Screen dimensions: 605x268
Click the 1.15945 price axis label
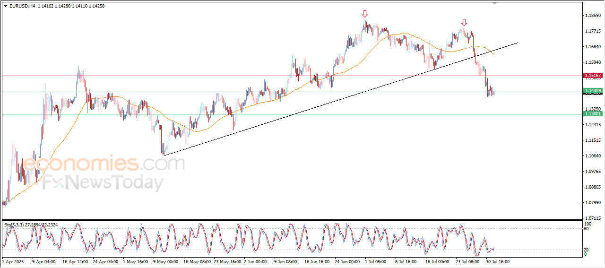click(592, 62)
